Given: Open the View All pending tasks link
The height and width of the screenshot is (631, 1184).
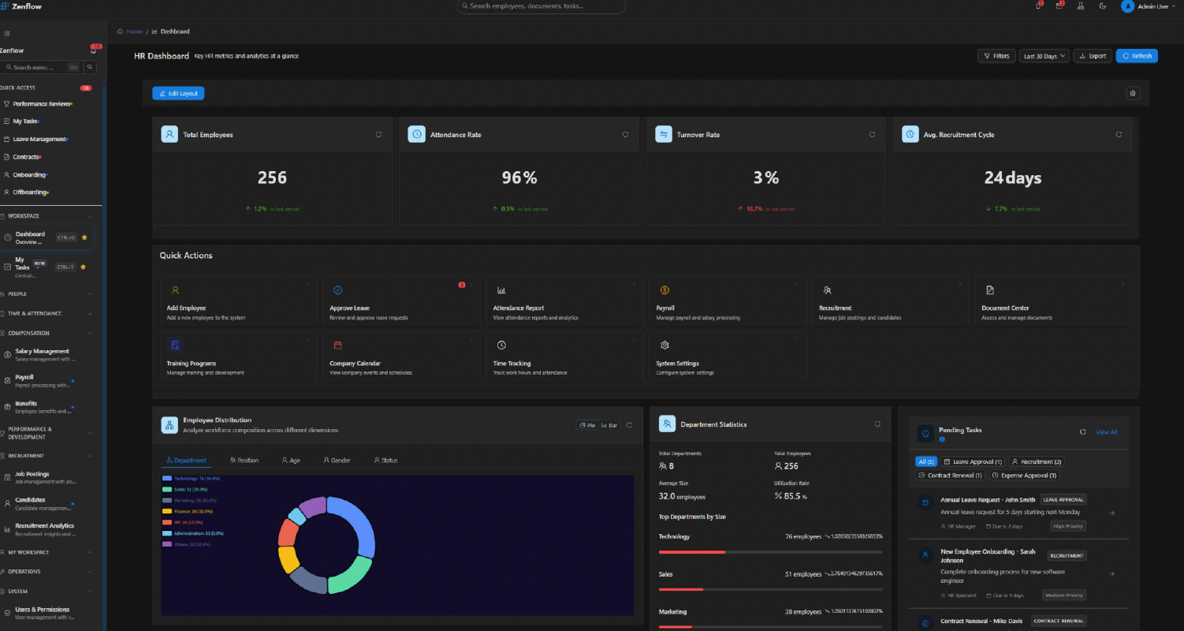Looking at the screenshot, I should [x=1106, y=432].
